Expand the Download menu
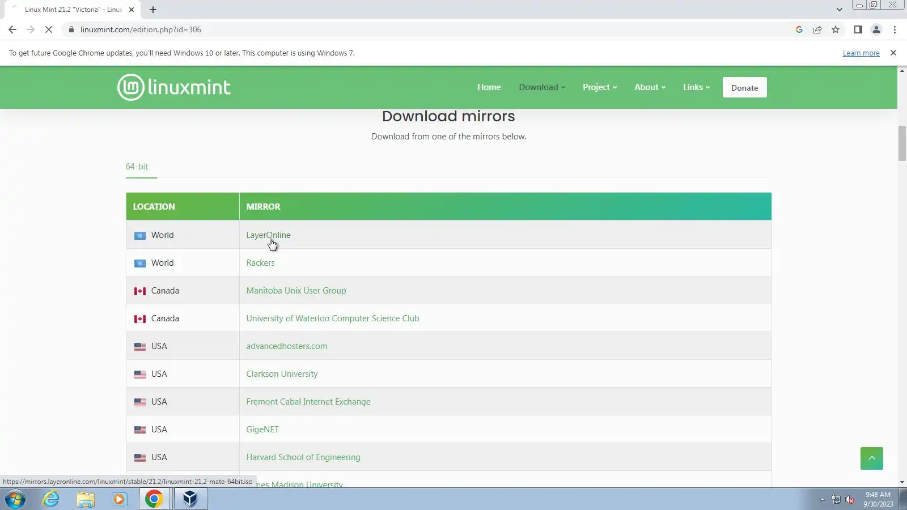The width and height of the screenshot is (907, 510). (x=542, y=87)
